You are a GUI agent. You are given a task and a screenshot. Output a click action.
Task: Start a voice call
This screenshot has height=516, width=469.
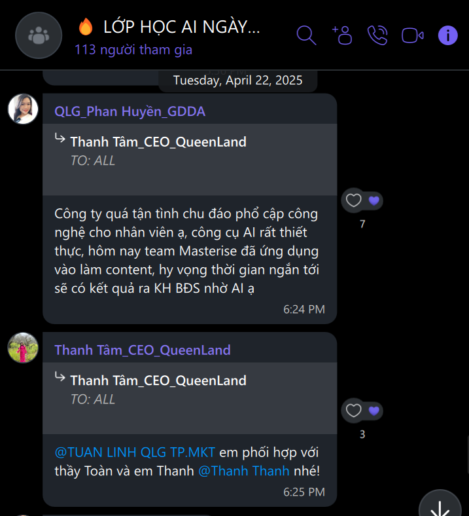click(x=377, y=35)
